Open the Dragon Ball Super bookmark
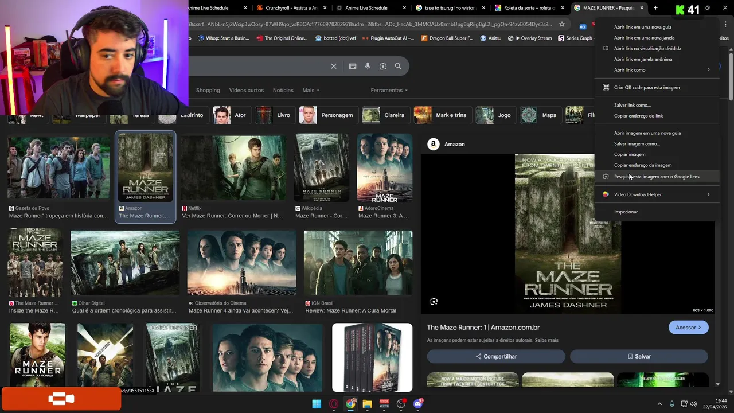This screenshot has height=413, width=734. [447, 38]
